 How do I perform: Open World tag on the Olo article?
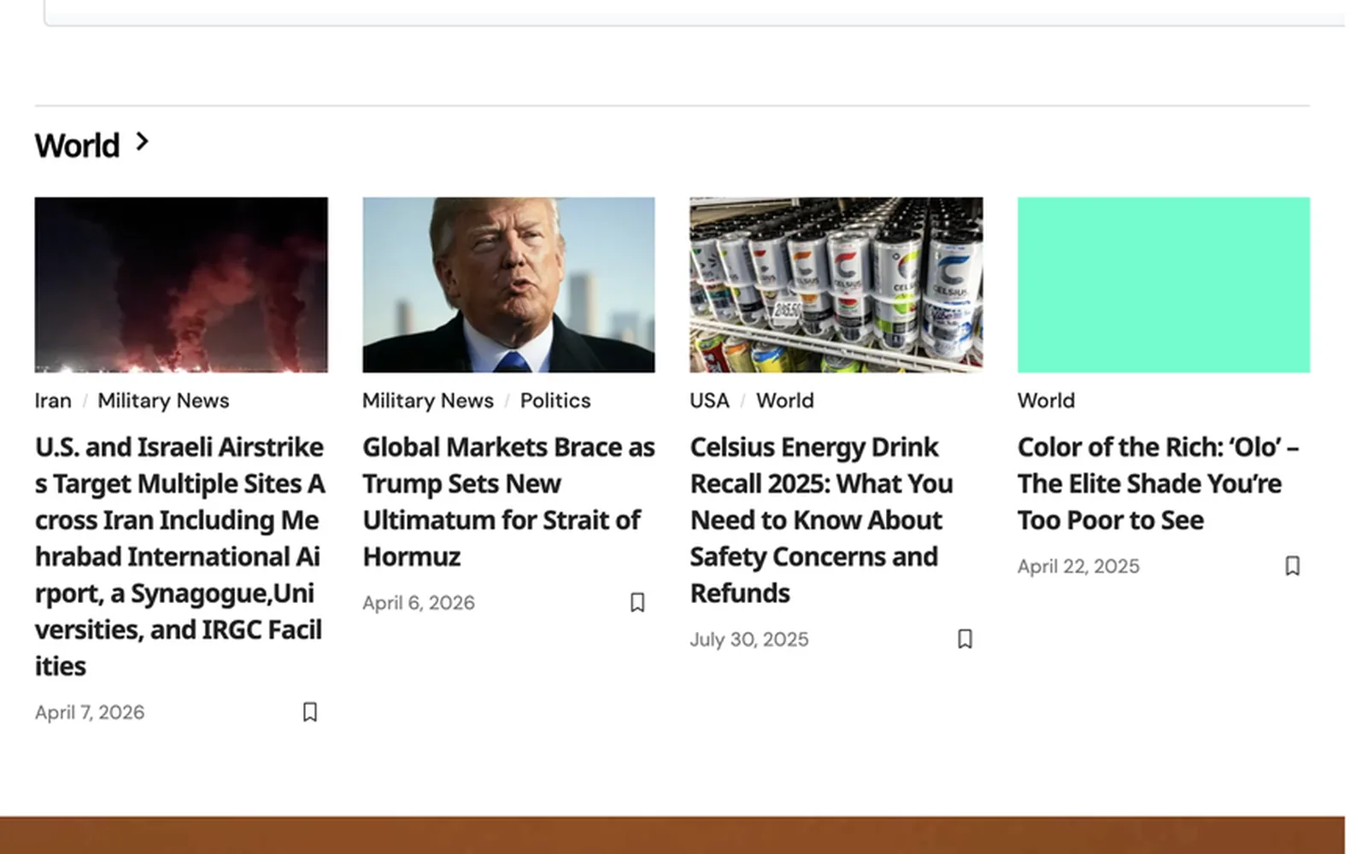click(1046, 401)
